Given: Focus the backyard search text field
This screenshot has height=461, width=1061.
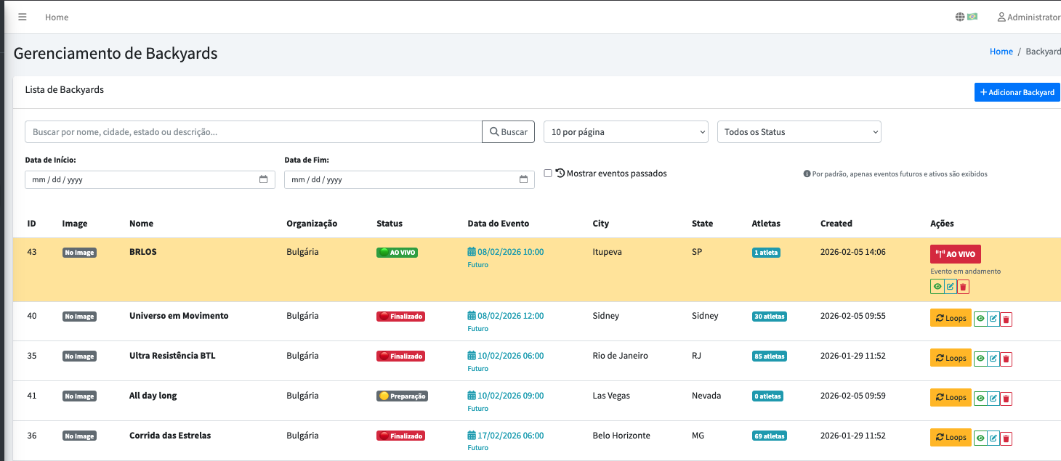Looking at the screenshot, I should pos(254,132).
